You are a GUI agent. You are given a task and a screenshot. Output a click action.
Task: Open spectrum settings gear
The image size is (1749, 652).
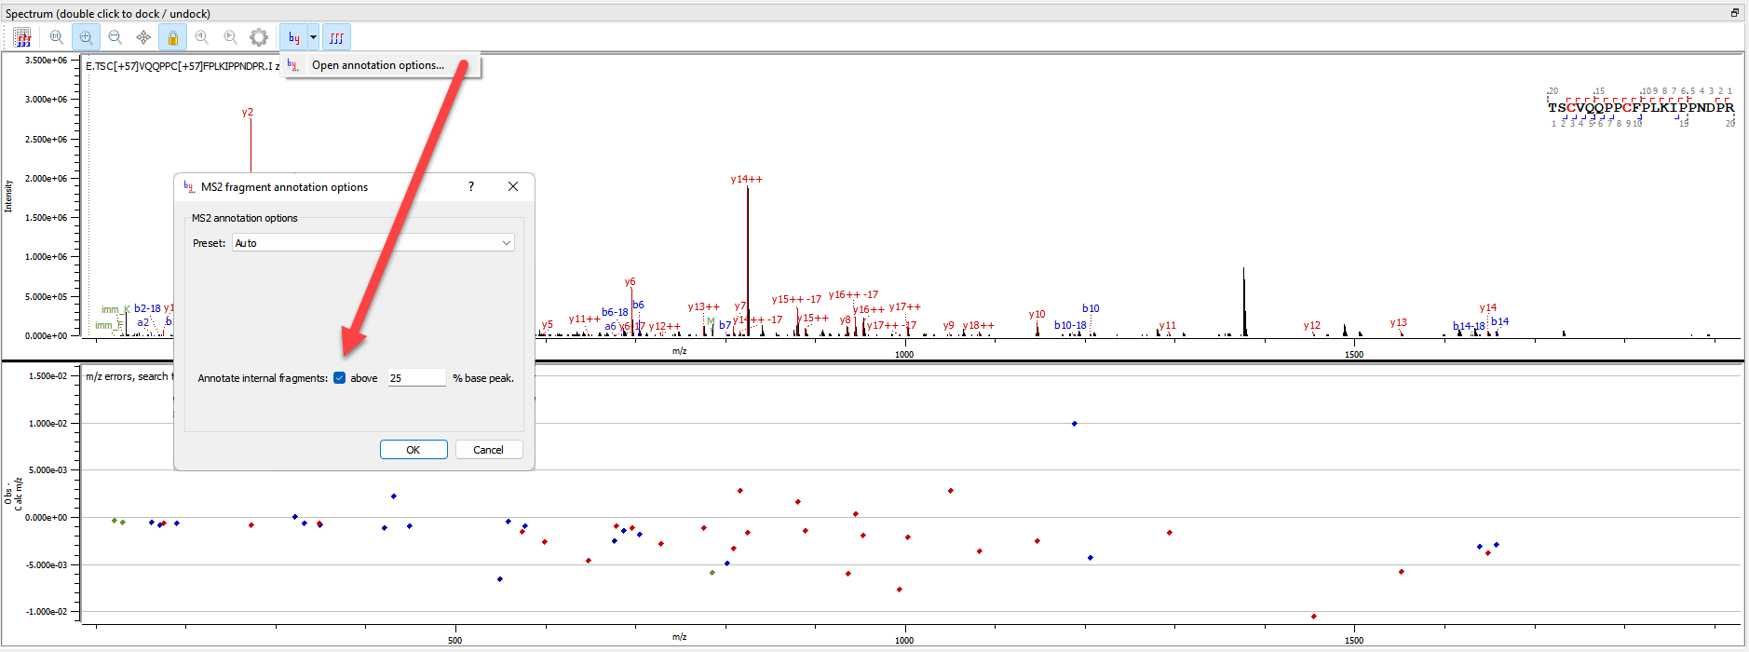[x=259, y=37]
